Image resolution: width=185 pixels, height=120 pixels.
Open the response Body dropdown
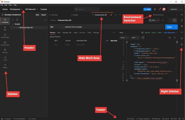123,33
